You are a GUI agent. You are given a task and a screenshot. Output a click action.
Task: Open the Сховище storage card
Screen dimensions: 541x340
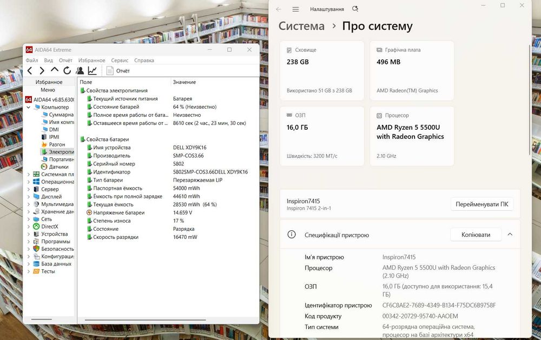pos(322,71)
